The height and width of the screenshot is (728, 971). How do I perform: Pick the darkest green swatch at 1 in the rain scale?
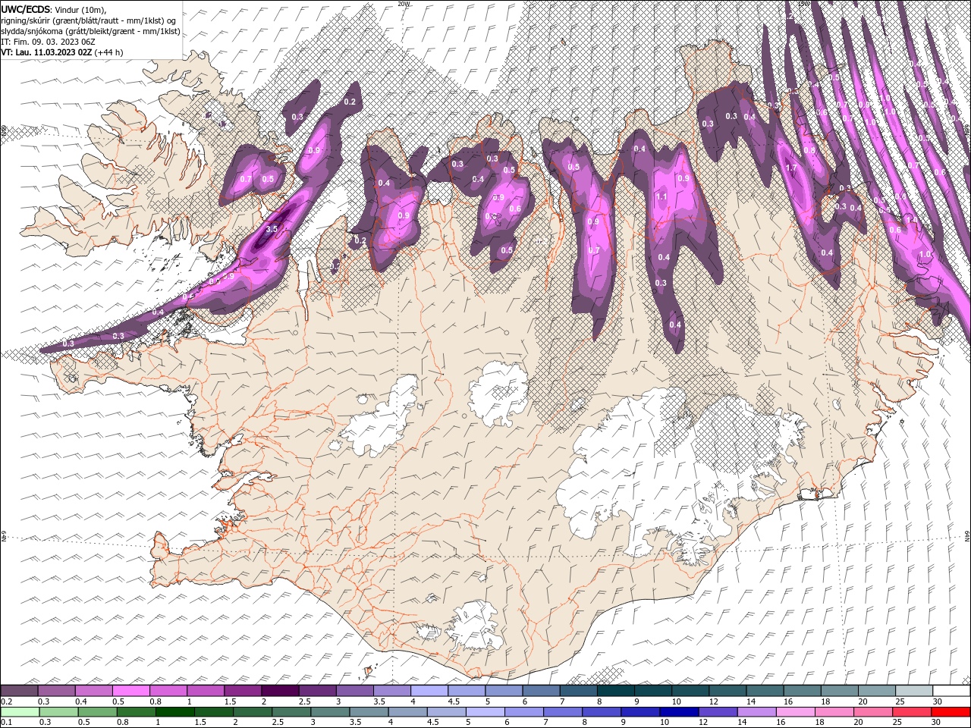(175, 712)
